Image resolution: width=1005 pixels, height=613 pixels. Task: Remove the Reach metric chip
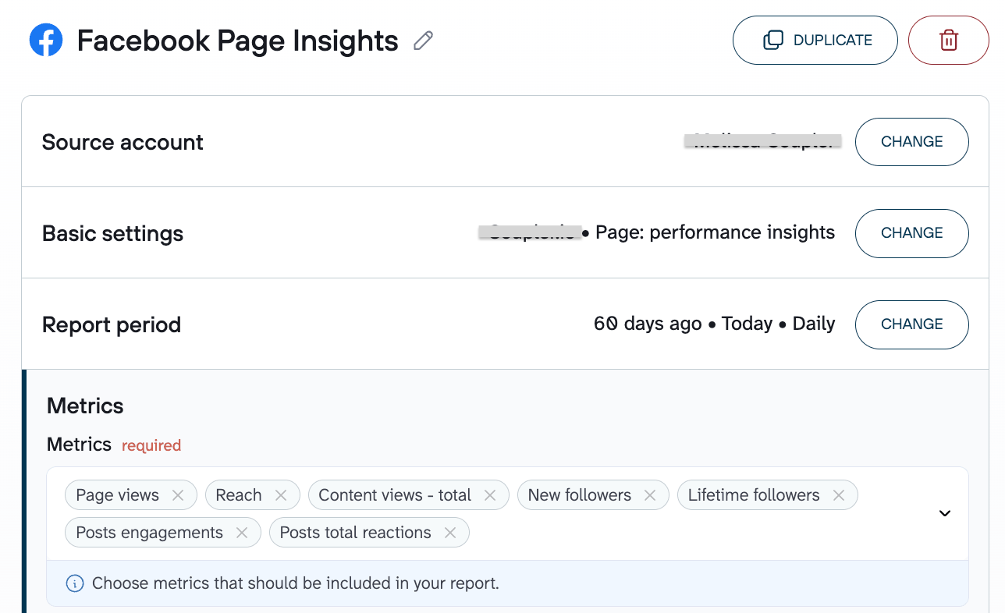281,495
